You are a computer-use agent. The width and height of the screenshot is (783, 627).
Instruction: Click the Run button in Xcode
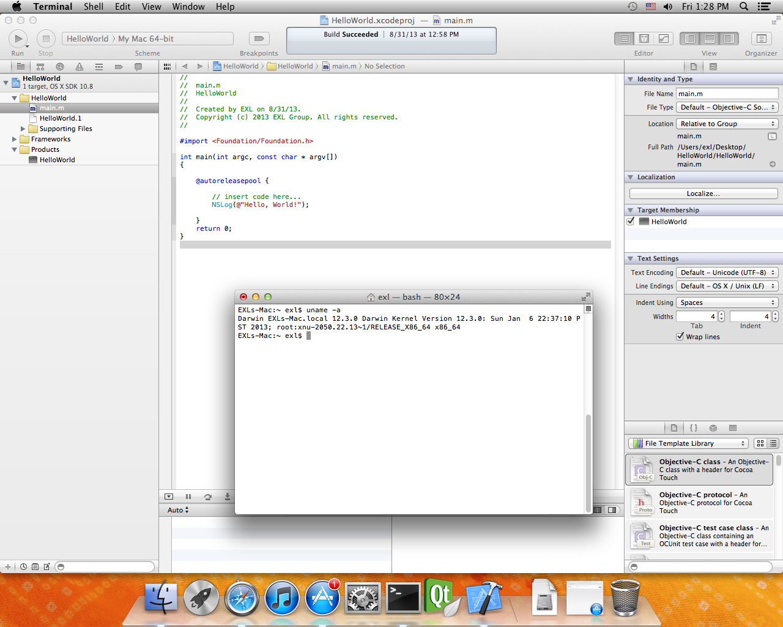tap(18, 39)
